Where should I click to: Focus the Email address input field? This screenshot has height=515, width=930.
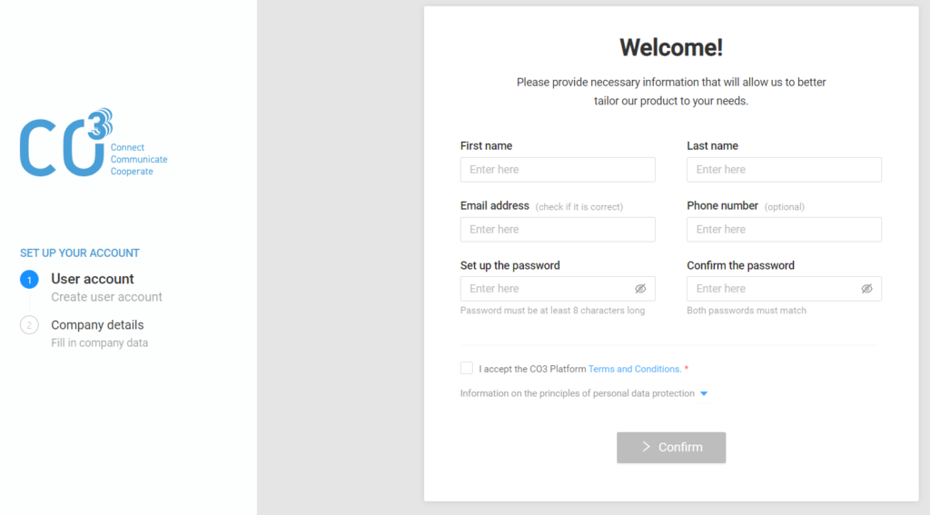point(558,230)
